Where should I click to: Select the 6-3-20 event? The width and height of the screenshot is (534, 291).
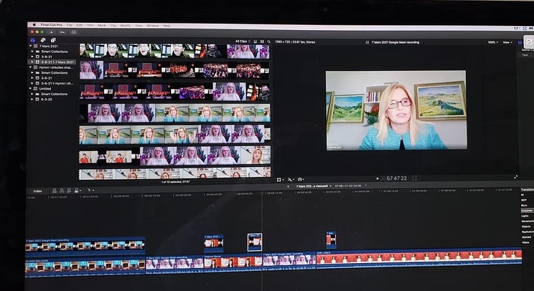pyautogui.click(x=46, y=99)
